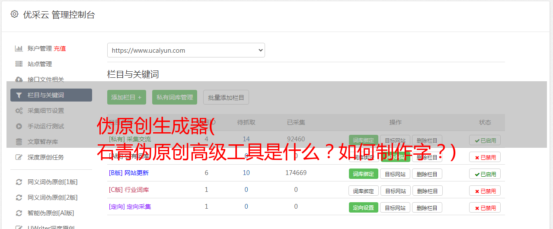Click the edit icon for 深度原创任务
The height and width of the screenshot is (229, 553).
19,157
